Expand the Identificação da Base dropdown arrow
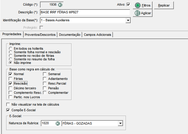Screen dimensions: 188x134 click(128, 20)
